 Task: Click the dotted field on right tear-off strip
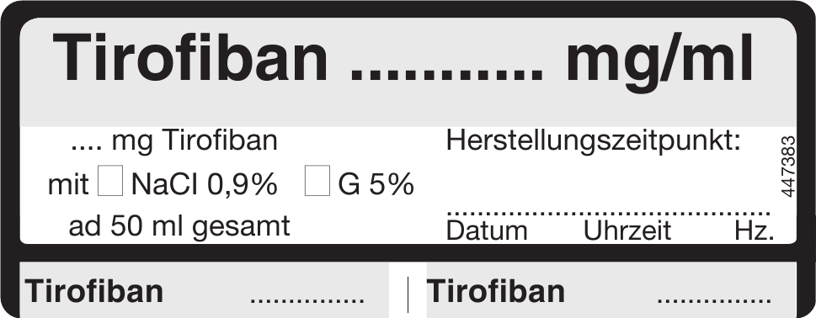714,300
